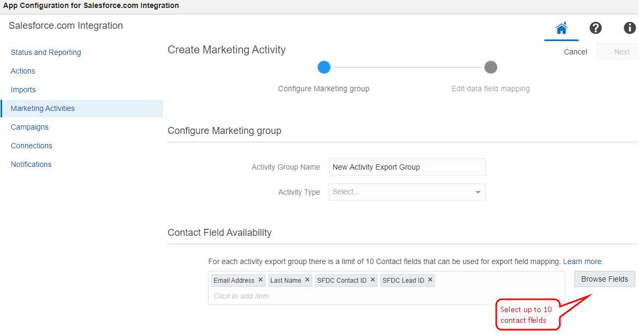Focus the Activity Group Name field
This screenshot has height=335, width=639.
(x=407, y=167)
